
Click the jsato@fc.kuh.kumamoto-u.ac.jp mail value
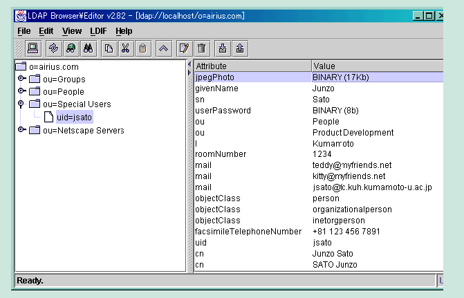pyautogui.click(x=372, y=187)
